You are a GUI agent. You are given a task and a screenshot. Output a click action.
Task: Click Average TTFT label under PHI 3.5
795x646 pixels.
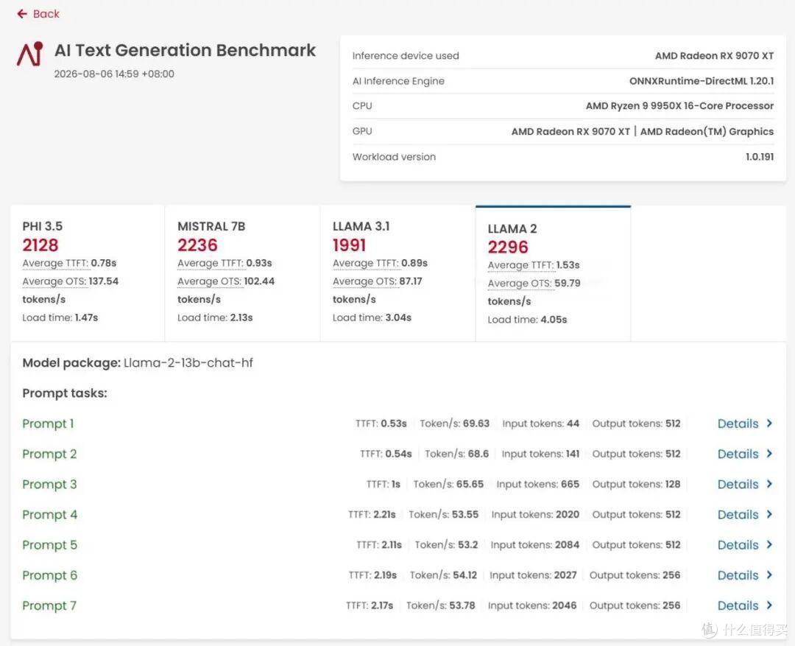coord(55,264)
